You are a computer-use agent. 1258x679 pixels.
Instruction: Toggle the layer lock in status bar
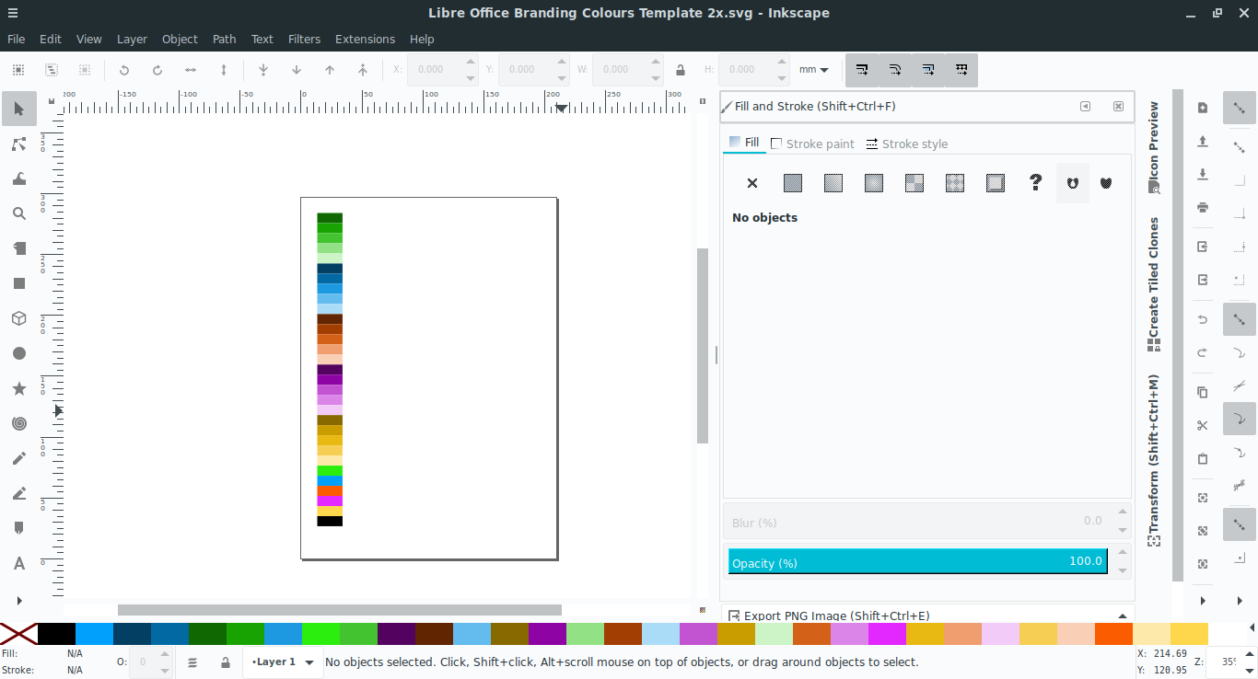coord(226,662)
